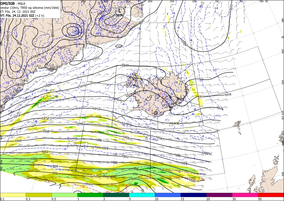Choose the navy 15–20 legend swatch
The image size is (284, 201).
point(194,195)
